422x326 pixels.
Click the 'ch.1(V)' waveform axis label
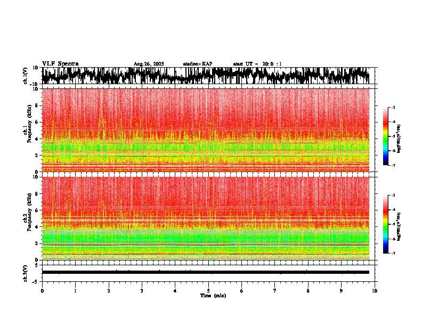click(x=26, y=76)
